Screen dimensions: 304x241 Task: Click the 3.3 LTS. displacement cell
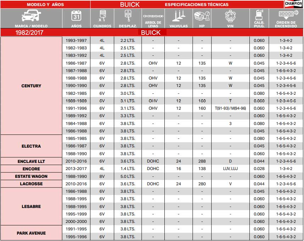pos(128,116)
